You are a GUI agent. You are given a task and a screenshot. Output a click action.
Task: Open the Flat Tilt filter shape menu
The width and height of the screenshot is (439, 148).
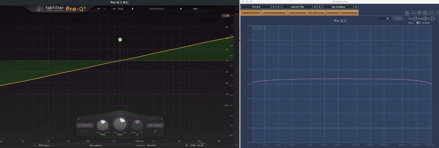[85, 126]
